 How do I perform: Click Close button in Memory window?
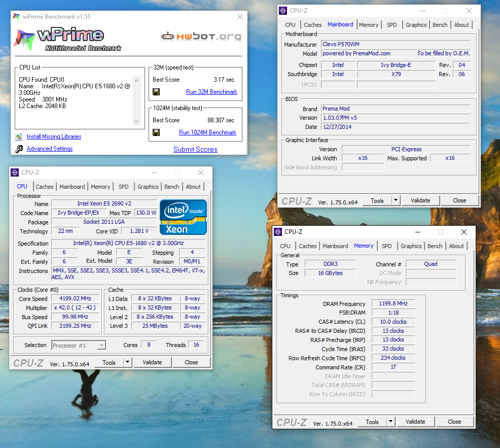pyautogui.click(x=454, y=422)
